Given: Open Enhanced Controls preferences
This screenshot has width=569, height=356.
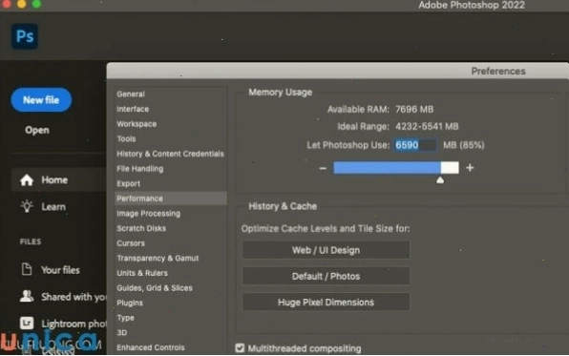Looking at the screenshot, I should point(150,347).
